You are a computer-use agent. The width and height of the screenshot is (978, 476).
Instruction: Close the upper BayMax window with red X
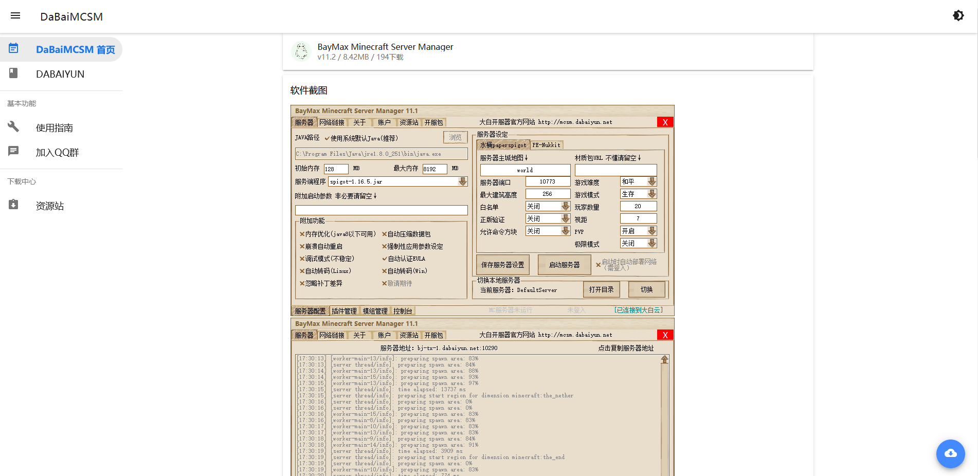(665, 122)
